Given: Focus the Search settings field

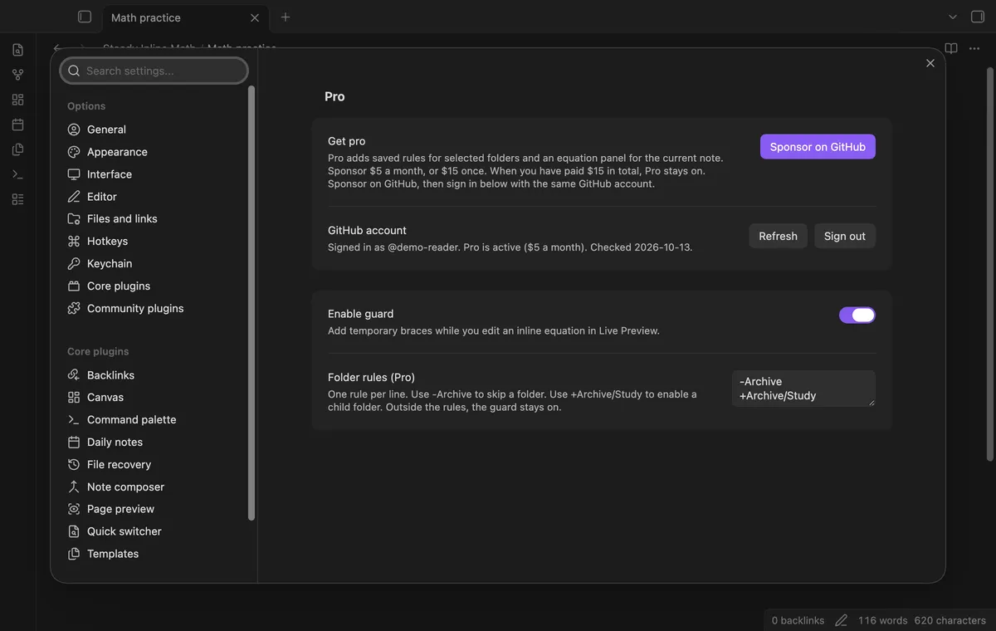Looking at the screenshot, I should [x=154, y=71].
